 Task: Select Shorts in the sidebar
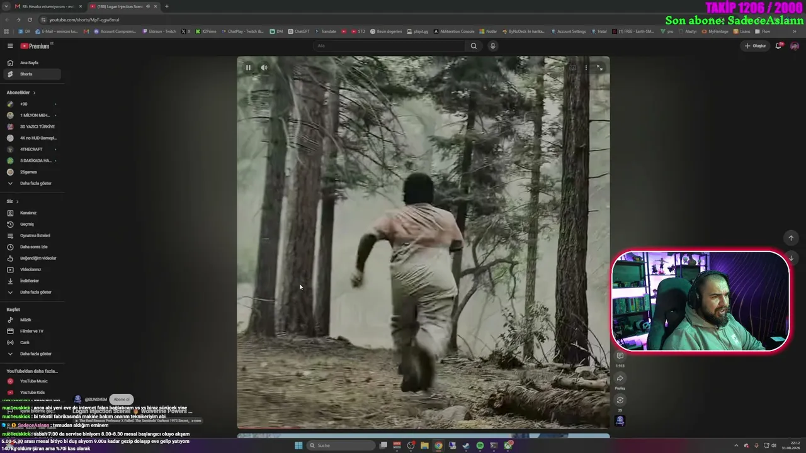(x=31, y=74)
